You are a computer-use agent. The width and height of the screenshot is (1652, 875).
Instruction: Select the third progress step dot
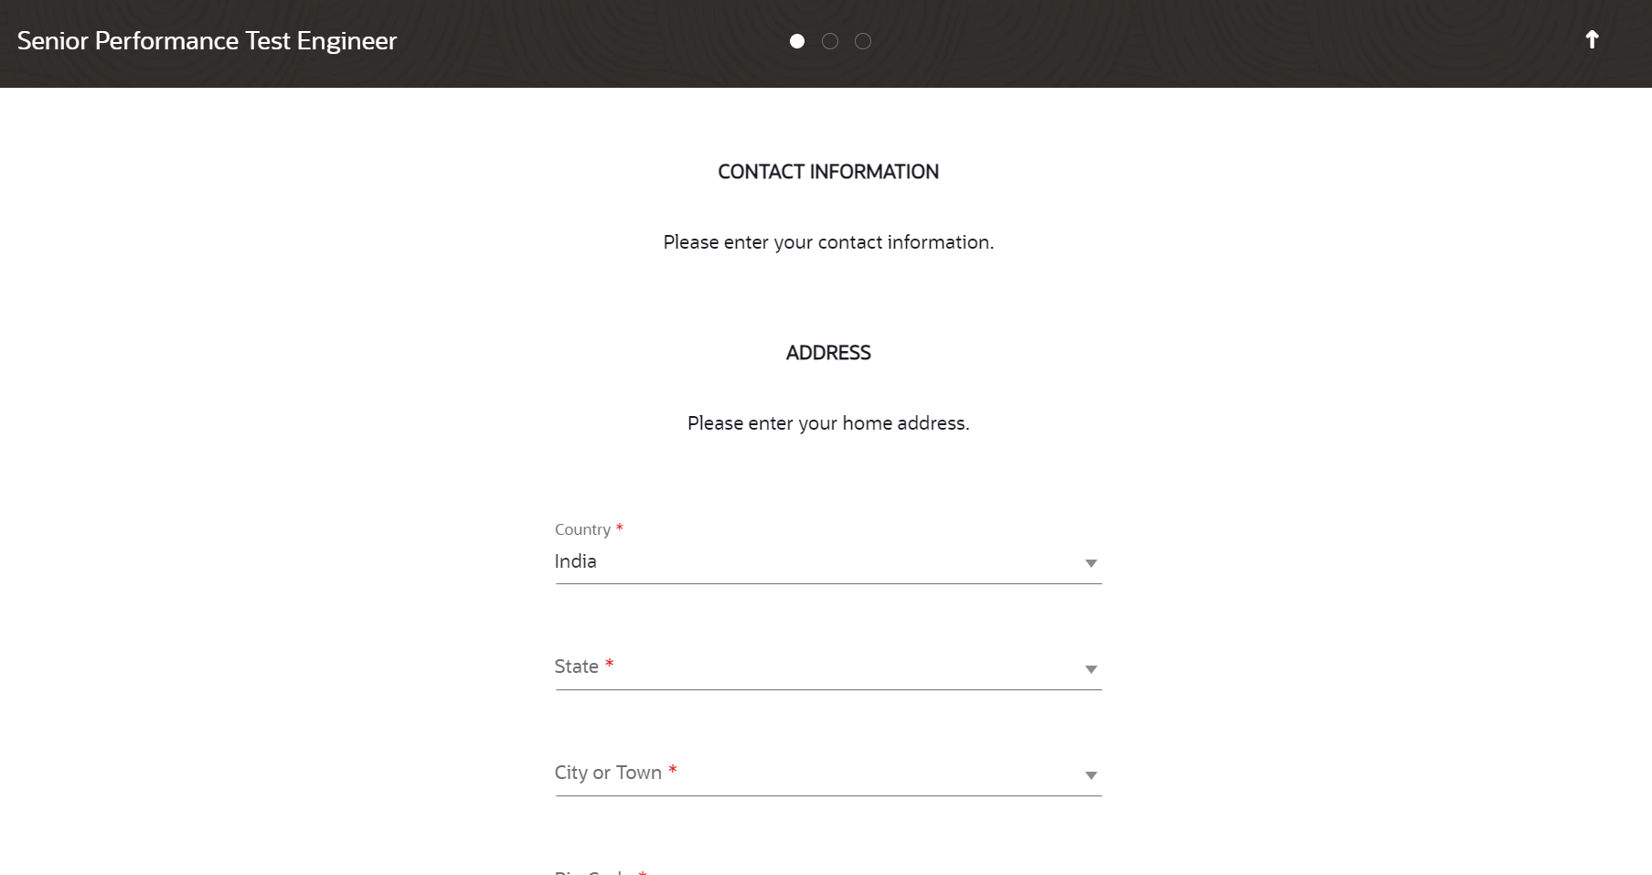[x=863, y=41]
